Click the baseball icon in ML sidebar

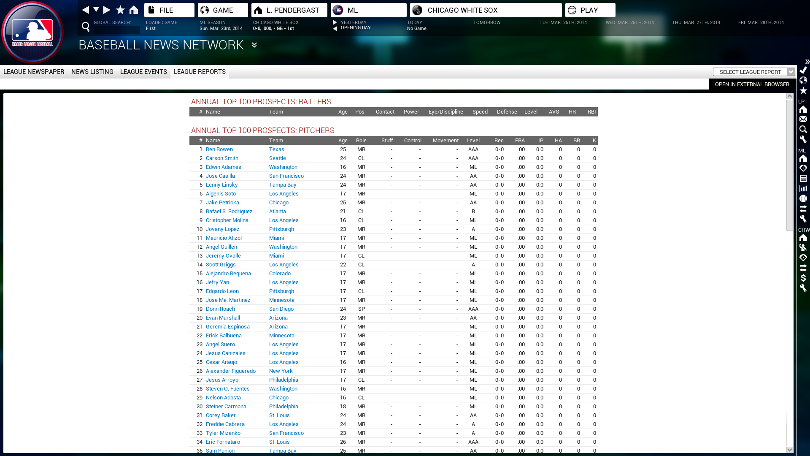point(803,198)
